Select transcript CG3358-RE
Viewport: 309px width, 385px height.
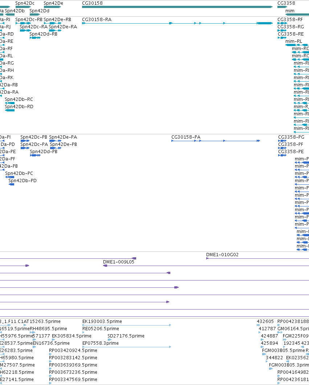coord(290,34)
